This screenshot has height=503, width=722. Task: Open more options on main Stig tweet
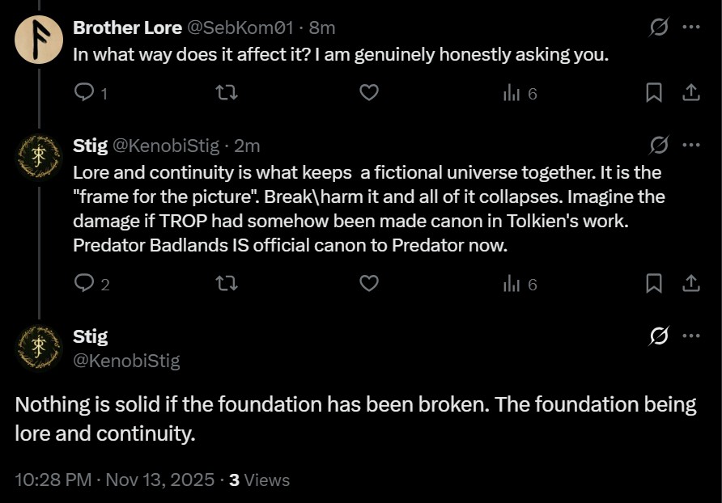click(x=691, y=336)
